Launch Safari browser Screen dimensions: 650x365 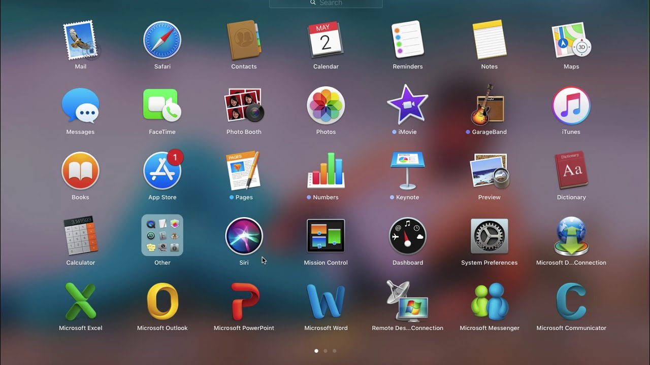pyautogui.click(x=162, y=40)
